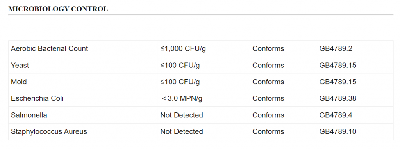The height and width of the screenshot is (149, 400).
Task: Click Mold row's ≤100 CFU/g value
Action: tap(180, 82)
